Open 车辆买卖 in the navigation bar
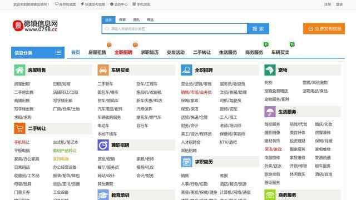 [x=280, y=52]
